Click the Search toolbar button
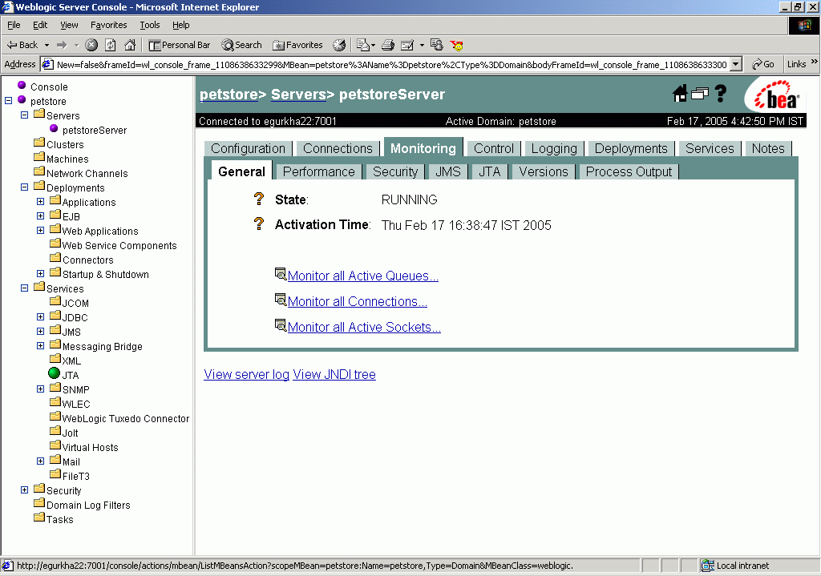 [241, 45]
